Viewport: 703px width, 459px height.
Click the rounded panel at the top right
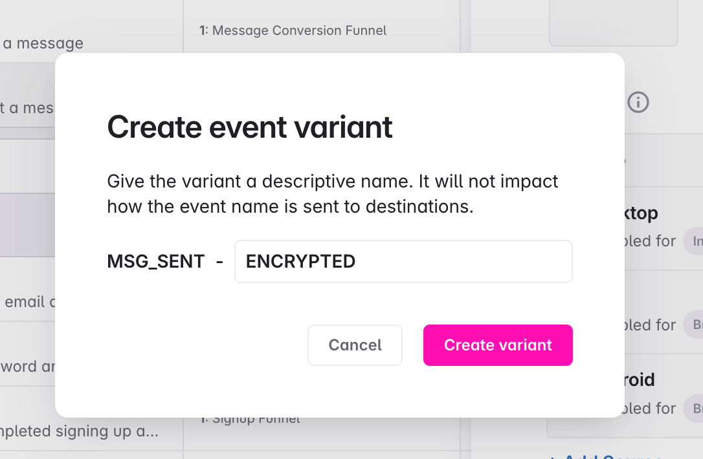[x=613, y=23]
